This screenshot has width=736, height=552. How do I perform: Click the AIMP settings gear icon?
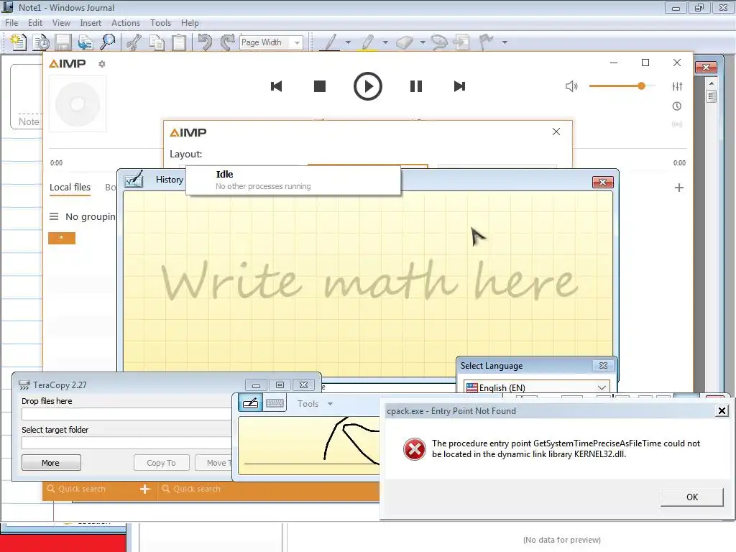click(102, 64)
